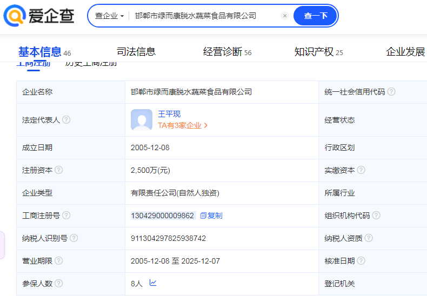The image size is (427, 296).
Task: Click help icon next to 统一社会信用代码
Action: coord(391,92)
